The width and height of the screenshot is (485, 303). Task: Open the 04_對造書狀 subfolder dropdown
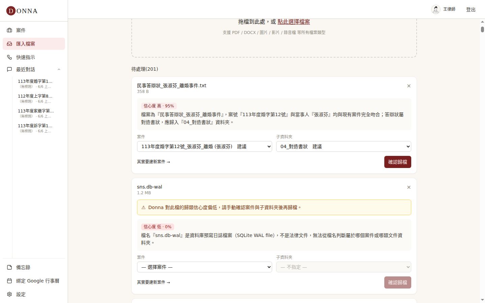pos(344,146)
